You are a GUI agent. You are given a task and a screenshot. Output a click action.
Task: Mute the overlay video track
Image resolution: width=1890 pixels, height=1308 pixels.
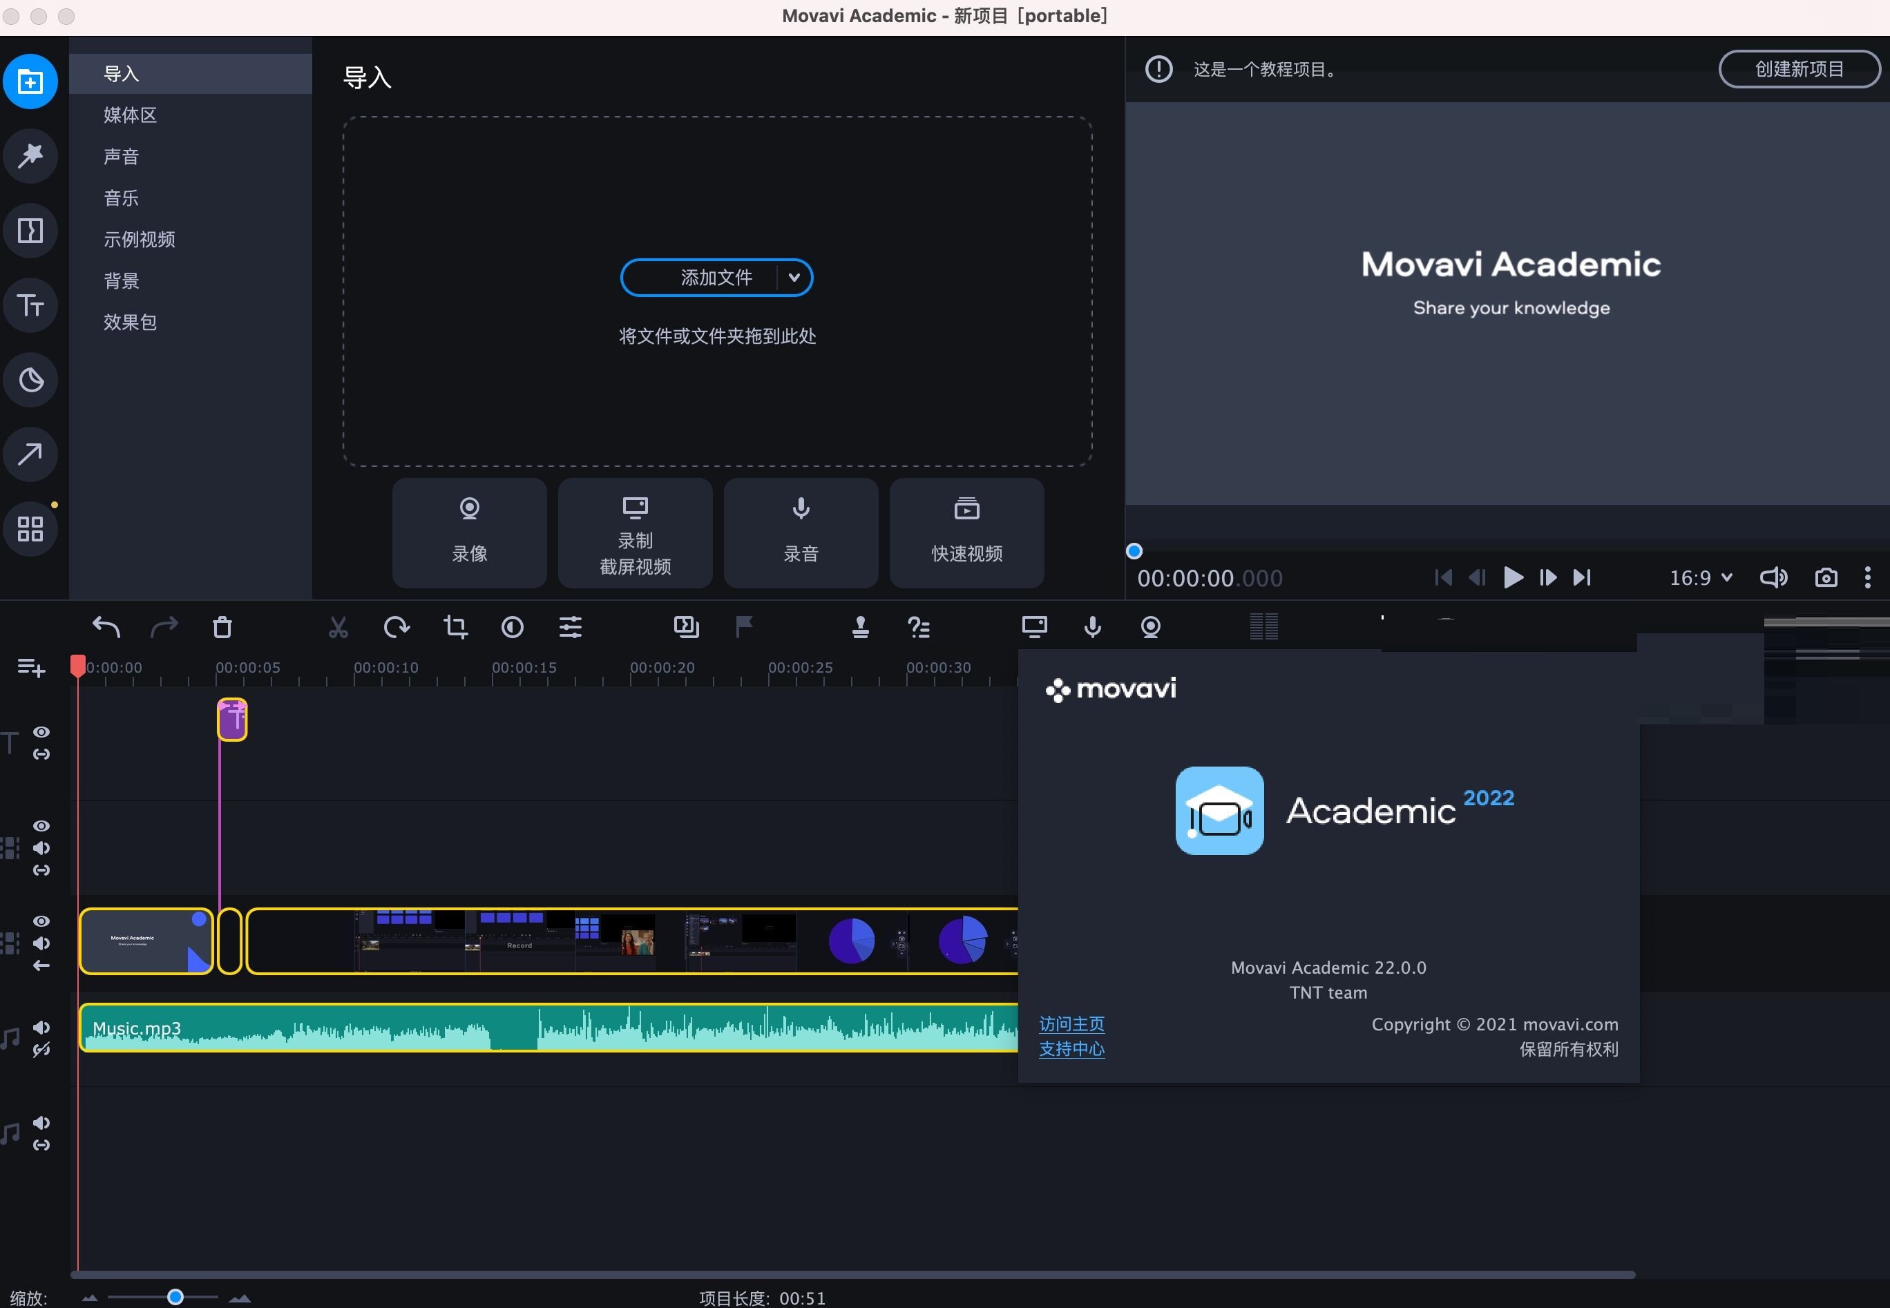click(x=41, y=848)
